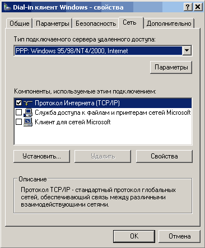The width and height of the screenshot is (205, 248).
Task: Open Свойства for the selected component
Action: (x=164, y=156)
